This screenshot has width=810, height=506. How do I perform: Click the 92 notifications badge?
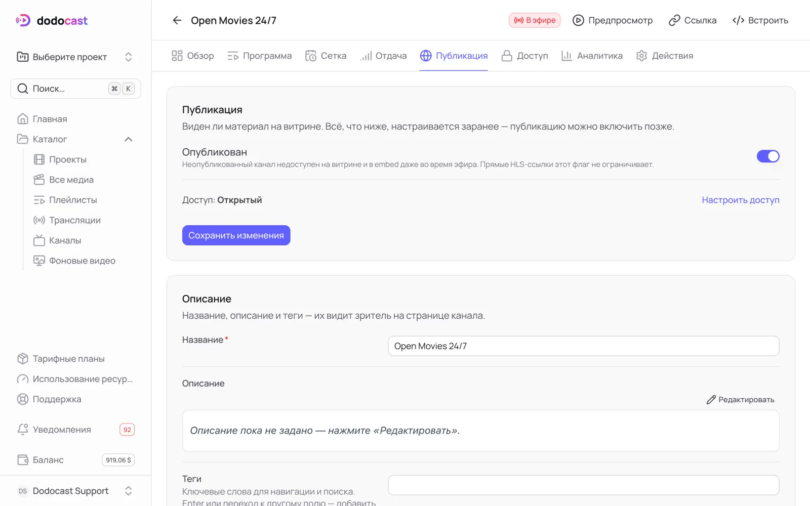127,430
